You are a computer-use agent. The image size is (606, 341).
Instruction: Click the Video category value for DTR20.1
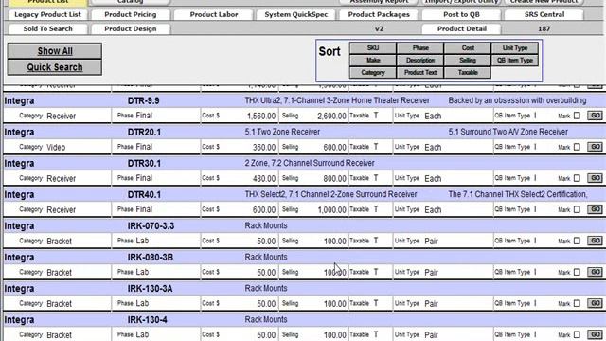pyautogui.click(x=56, y=148)
